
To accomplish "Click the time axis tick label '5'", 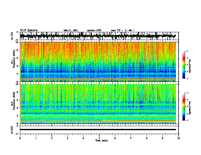I will click(x=99, y=138).
